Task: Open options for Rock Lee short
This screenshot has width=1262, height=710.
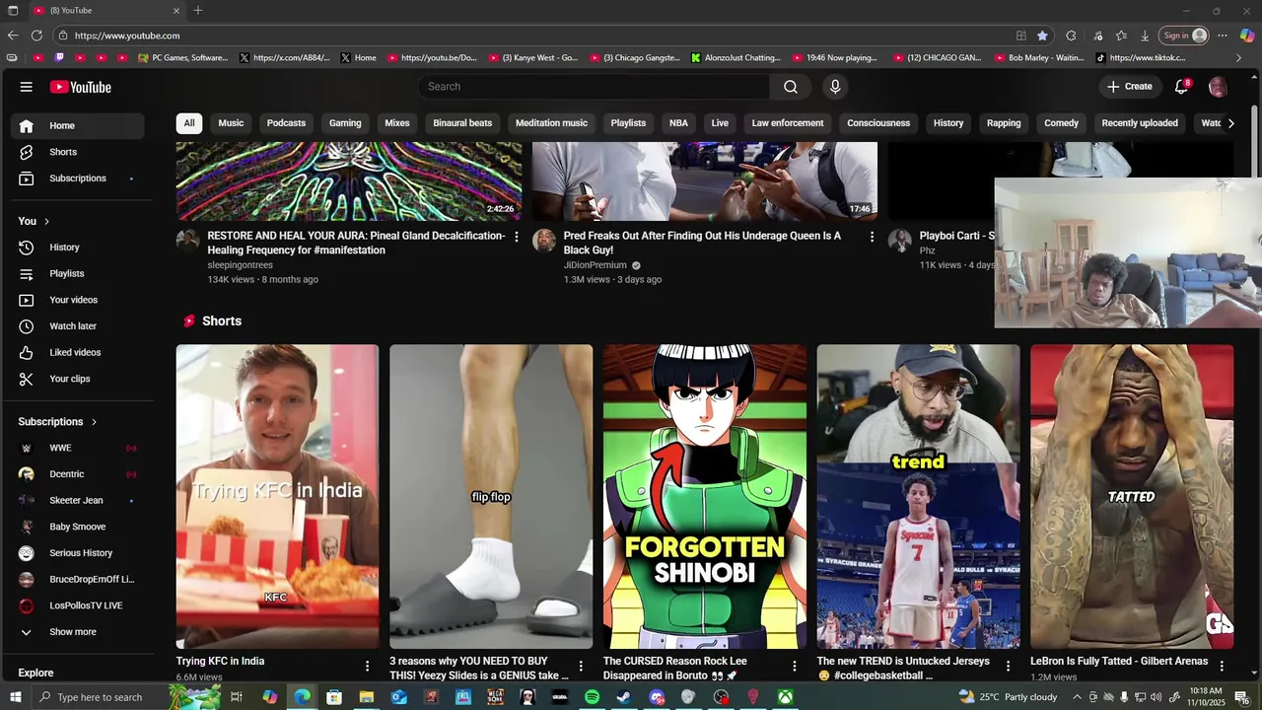Action: tap(795, 667)
